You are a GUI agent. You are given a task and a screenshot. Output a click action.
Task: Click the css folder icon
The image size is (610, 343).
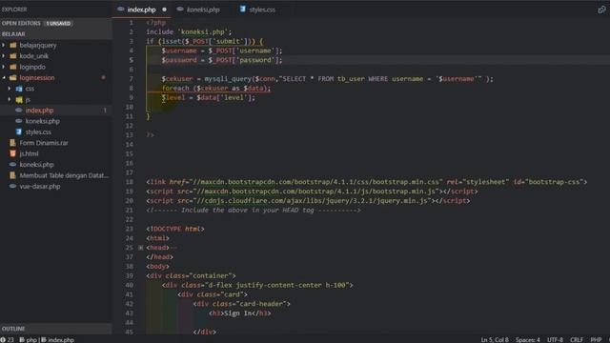[x=19, y=89]
